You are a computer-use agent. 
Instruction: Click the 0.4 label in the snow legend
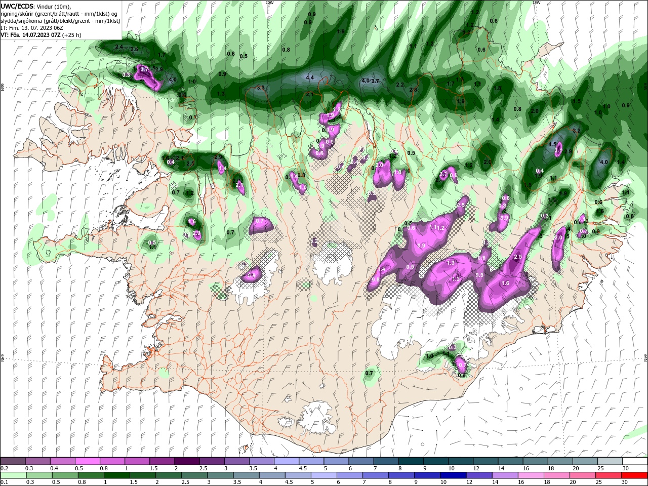(54, 468)
